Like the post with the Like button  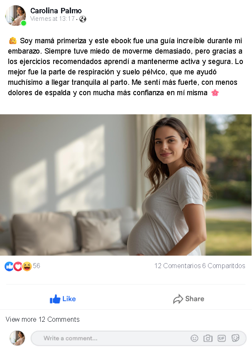click(63, 299)
